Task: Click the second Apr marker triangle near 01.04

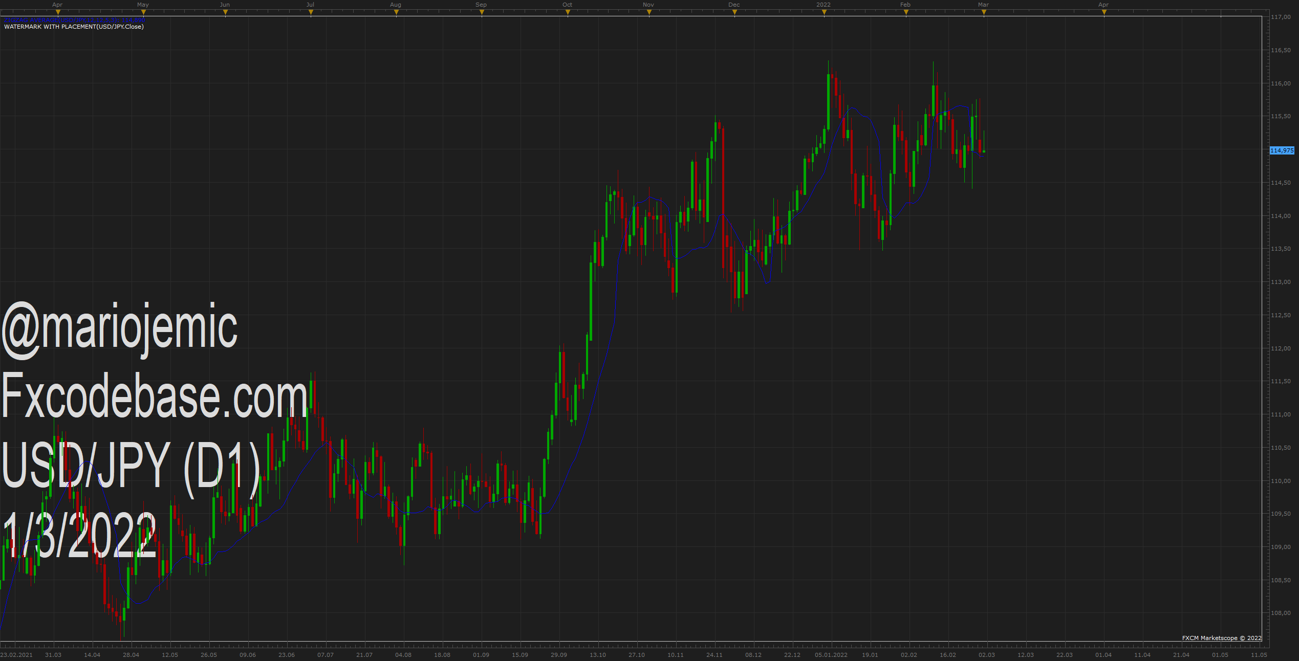Action: 1104,12
